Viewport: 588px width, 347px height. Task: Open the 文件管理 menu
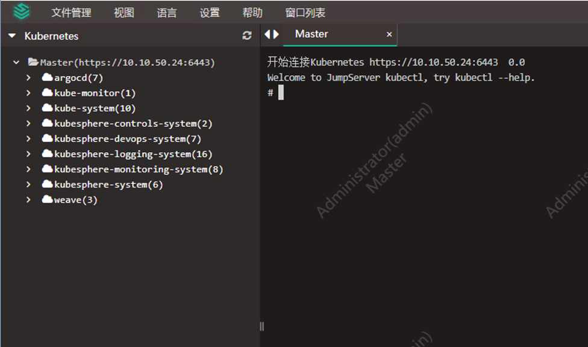click(x=71, y=13)
